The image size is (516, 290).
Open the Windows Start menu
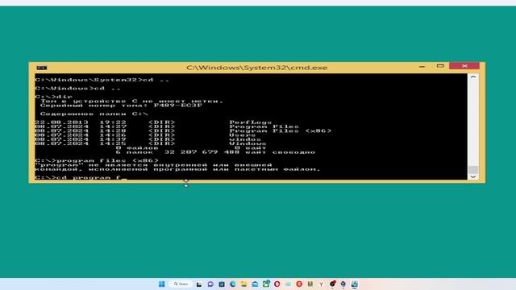tap(161, 284)
